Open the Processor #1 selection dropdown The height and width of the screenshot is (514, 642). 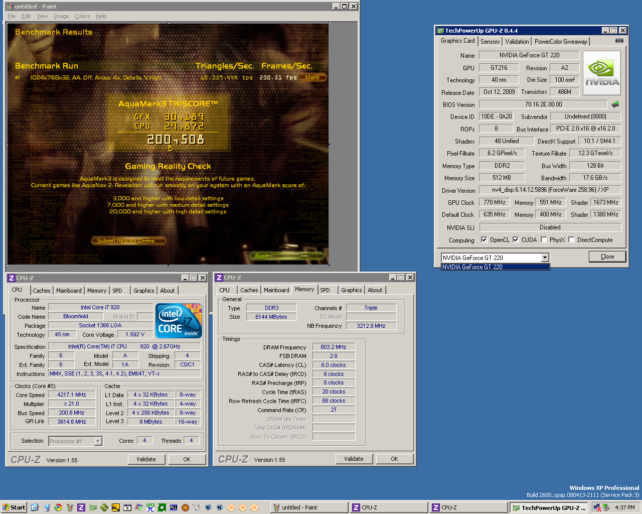(98, 441)
